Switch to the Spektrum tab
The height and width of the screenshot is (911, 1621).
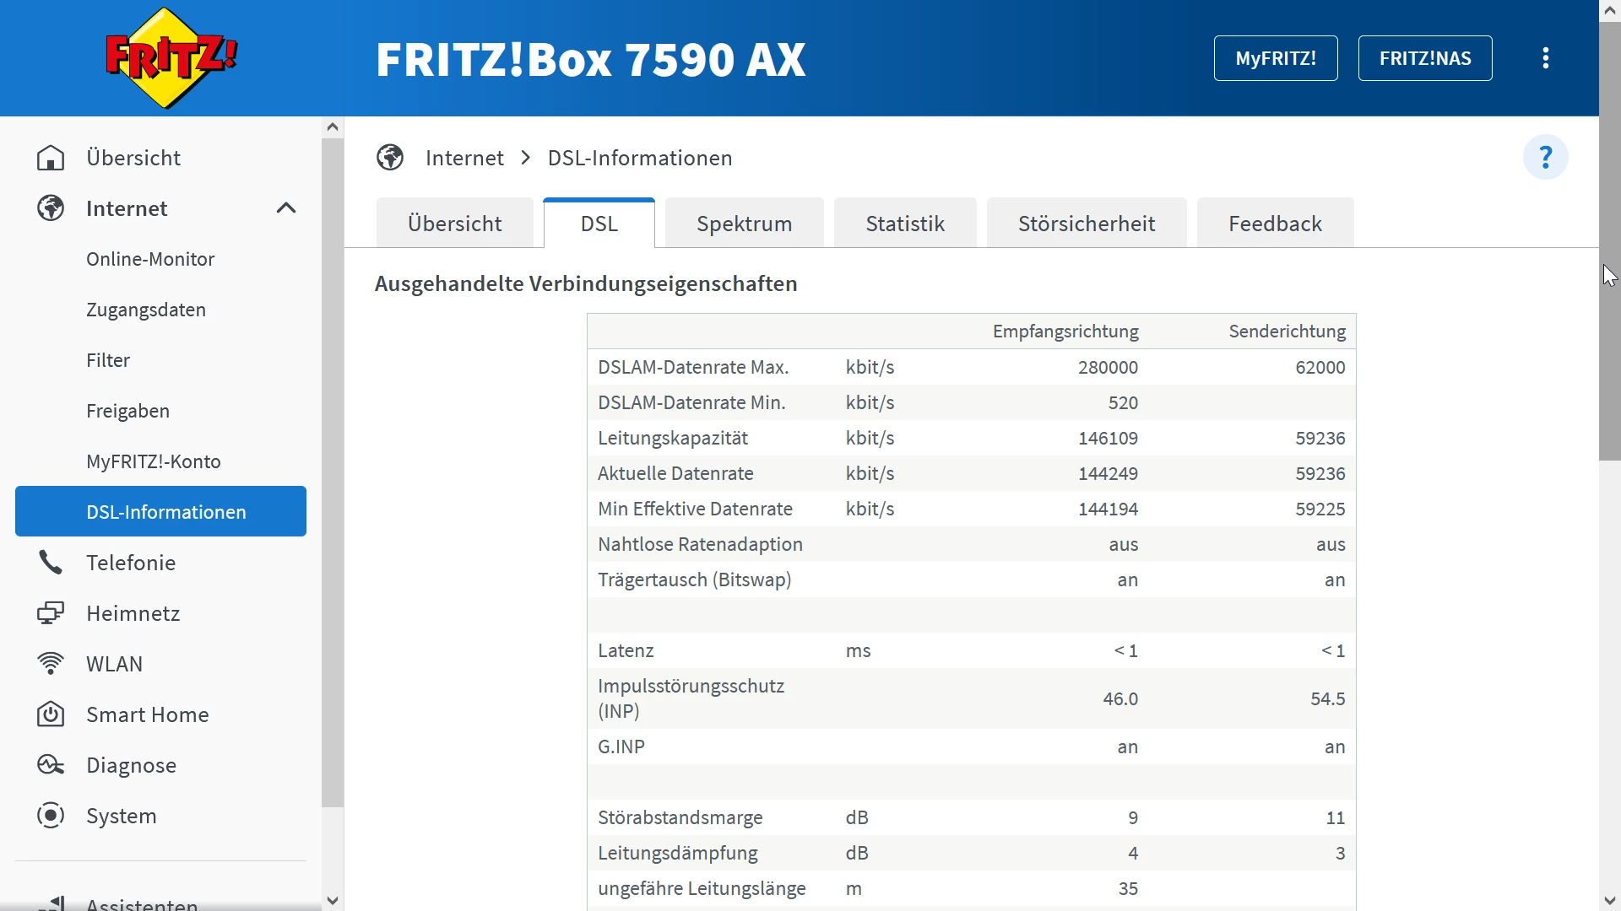(x=744, y=224)
